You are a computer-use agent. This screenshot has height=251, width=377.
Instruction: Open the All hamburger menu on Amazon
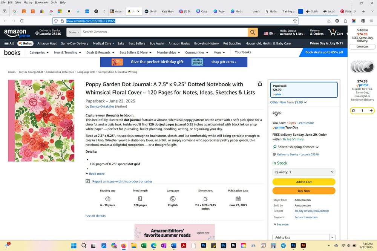pyautogui.click(x=9, y=43)
